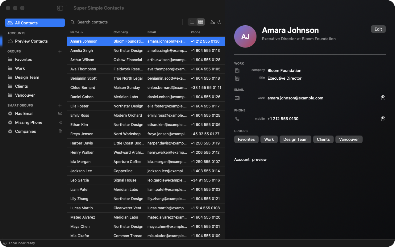The width and height of the screenshot is (395, 247).
Task: Select Daniel Cohen contact
Action: tap(146, 97)
